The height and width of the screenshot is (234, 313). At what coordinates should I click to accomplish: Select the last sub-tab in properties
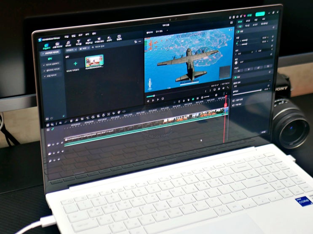pos(264,24)
